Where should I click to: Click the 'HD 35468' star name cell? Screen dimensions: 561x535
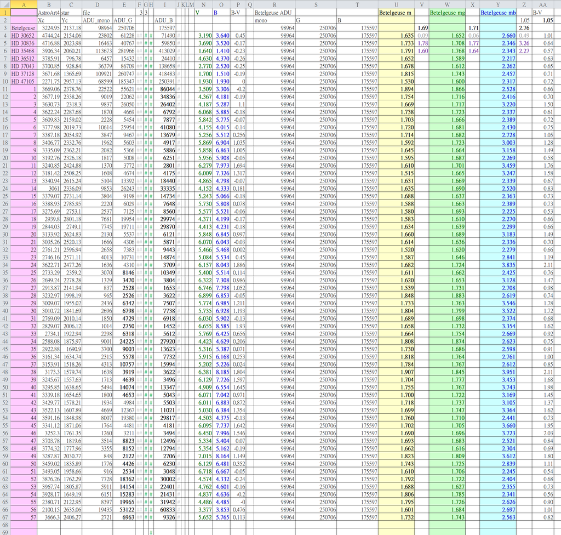tap(24, 51)
